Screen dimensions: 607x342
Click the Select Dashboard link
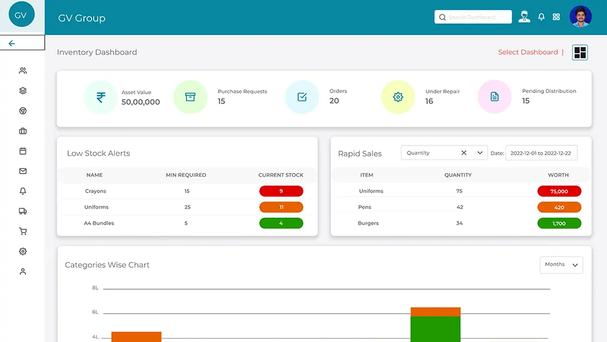(528, 52)
